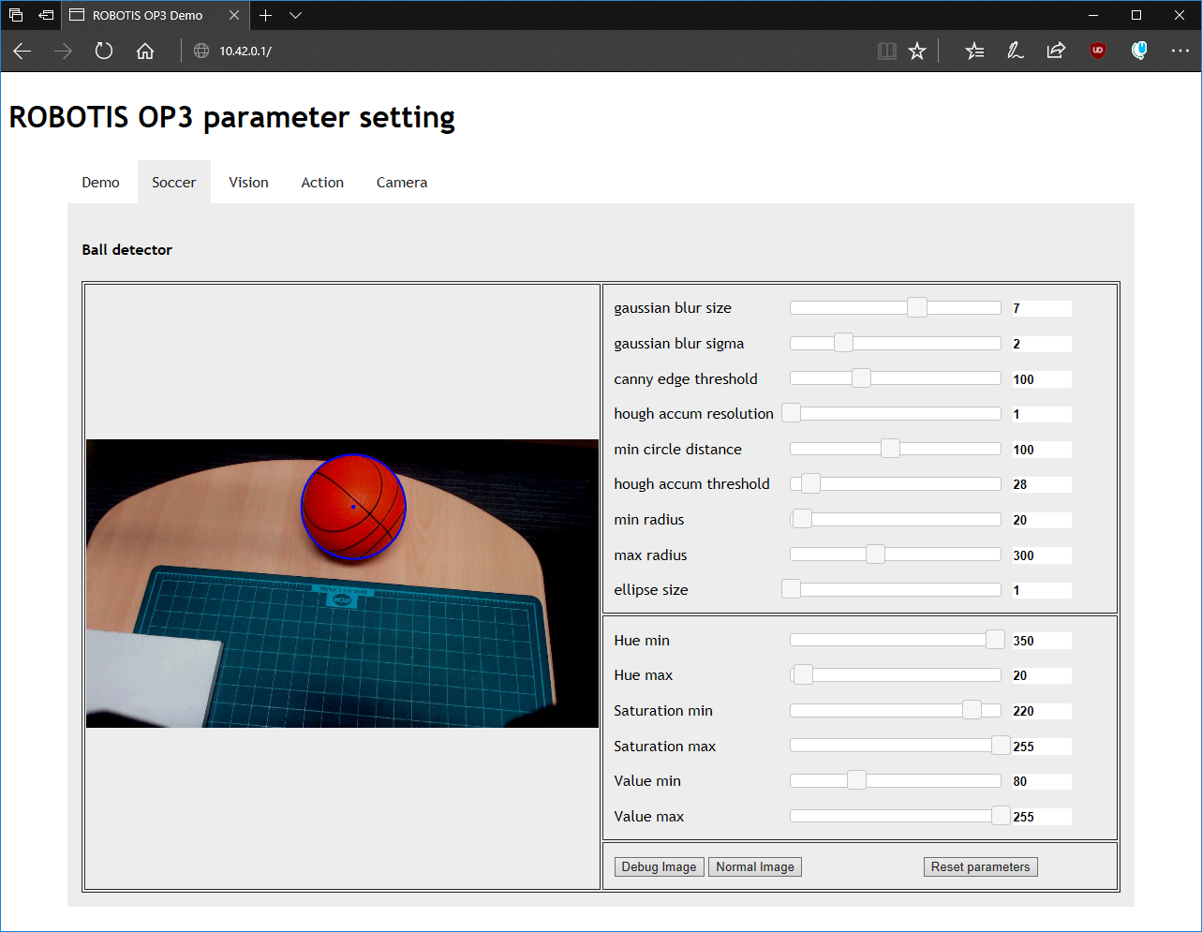Open reading view icon

click(x=886, y=52)
